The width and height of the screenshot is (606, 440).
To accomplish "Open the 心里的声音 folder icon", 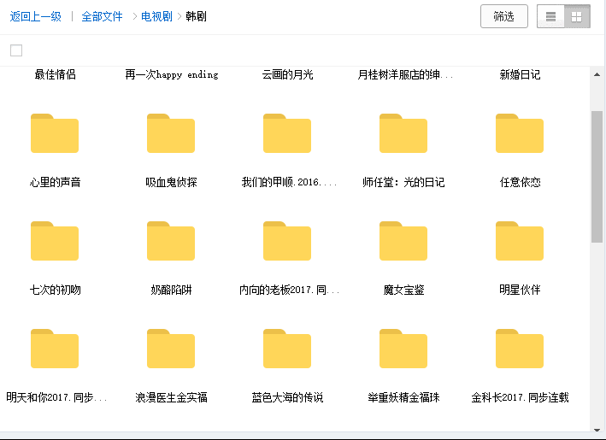I will (x=55, y=134).
